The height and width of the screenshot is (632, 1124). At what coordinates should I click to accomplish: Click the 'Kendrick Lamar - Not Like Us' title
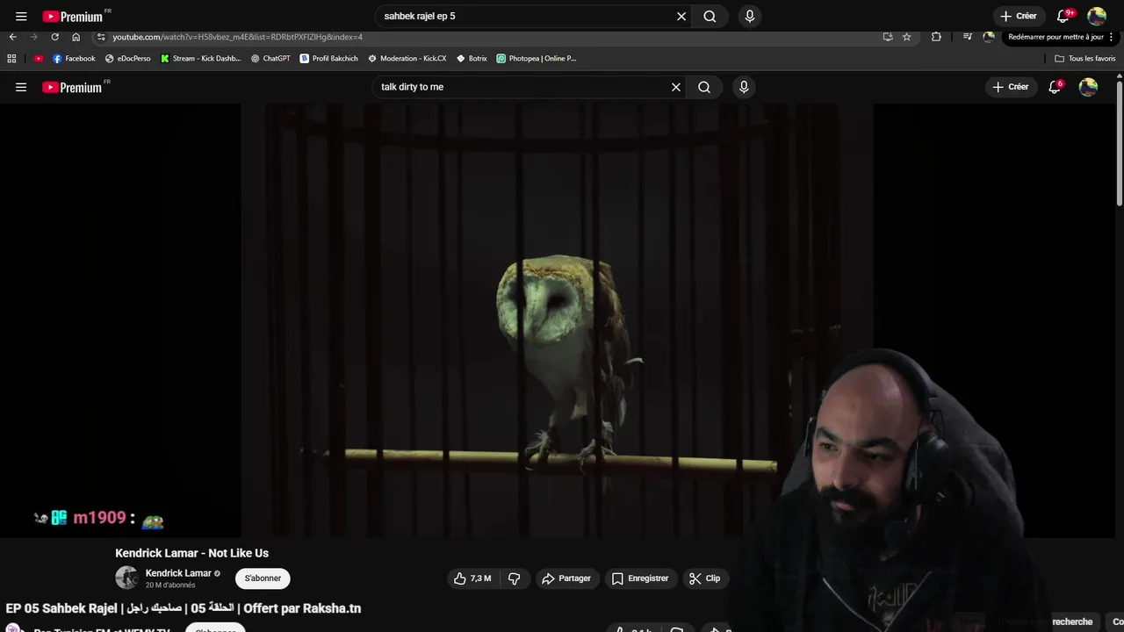click(191, 553)
